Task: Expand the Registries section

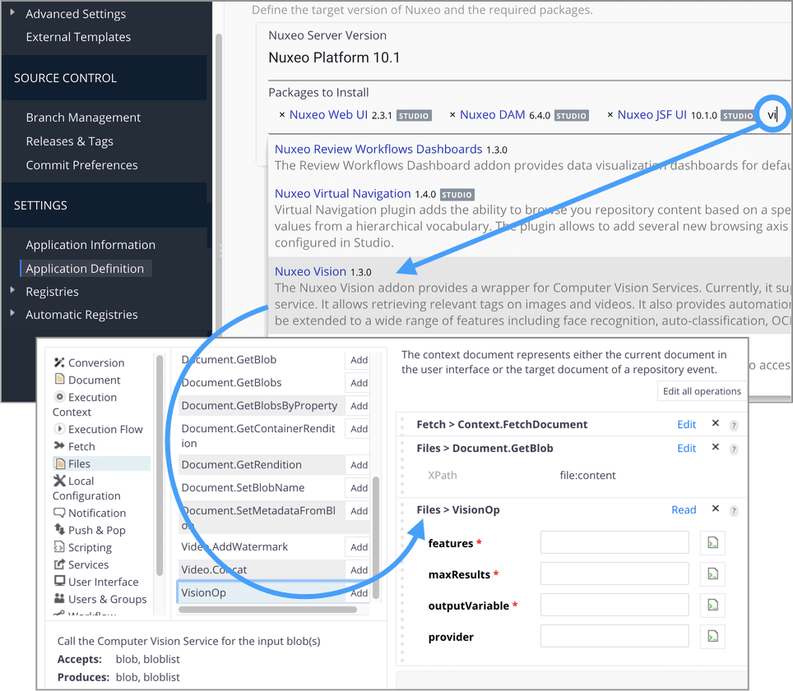Action: click(12, 290)
